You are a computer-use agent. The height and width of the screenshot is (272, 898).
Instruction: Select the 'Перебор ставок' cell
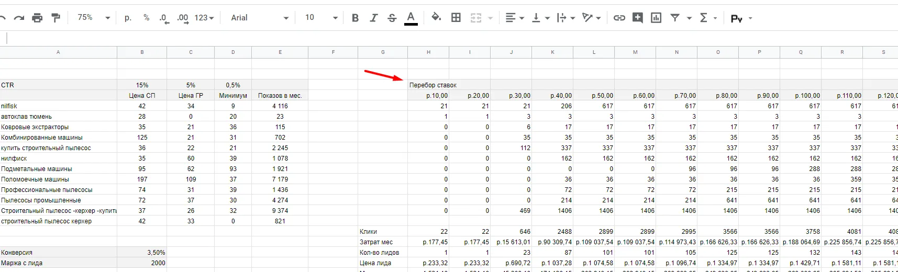pos(433,85)
